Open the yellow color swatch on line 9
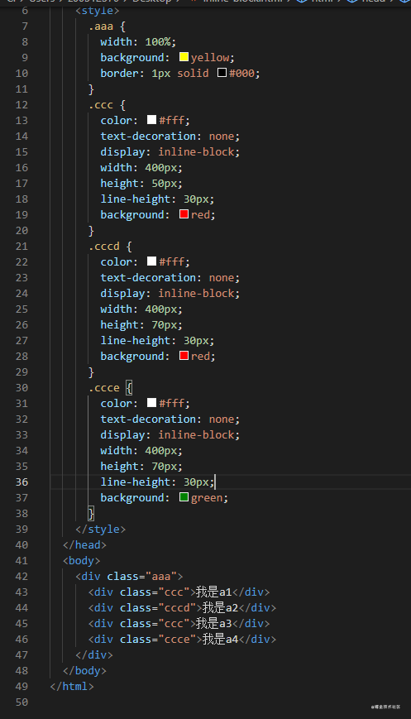This screenshot has height=719, width=411. point(184,57)
